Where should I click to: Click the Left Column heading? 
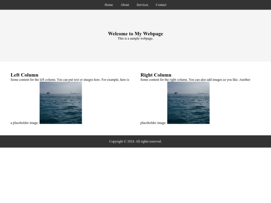coord(25,75)
